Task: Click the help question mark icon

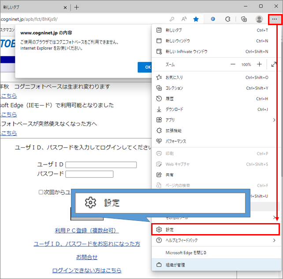Action: tap(159, 240)
